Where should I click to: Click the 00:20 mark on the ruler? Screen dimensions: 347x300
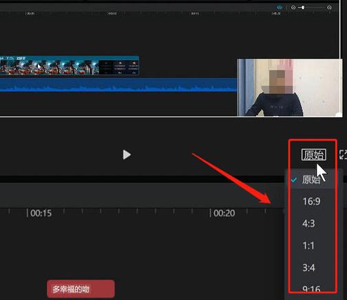point(222,213)
